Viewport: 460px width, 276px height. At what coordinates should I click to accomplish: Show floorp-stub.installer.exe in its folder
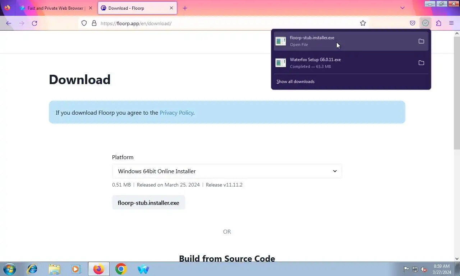click(421, 41)
